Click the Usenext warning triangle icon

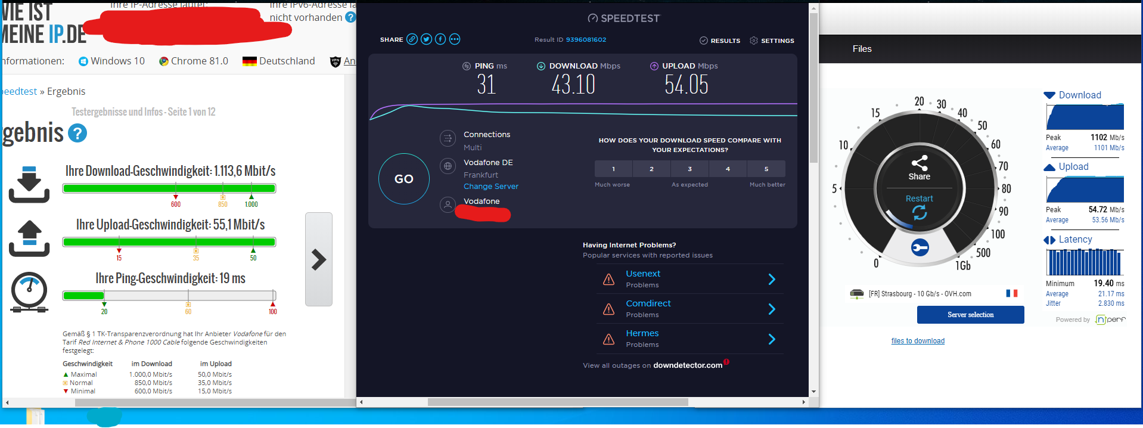point(608,280)
